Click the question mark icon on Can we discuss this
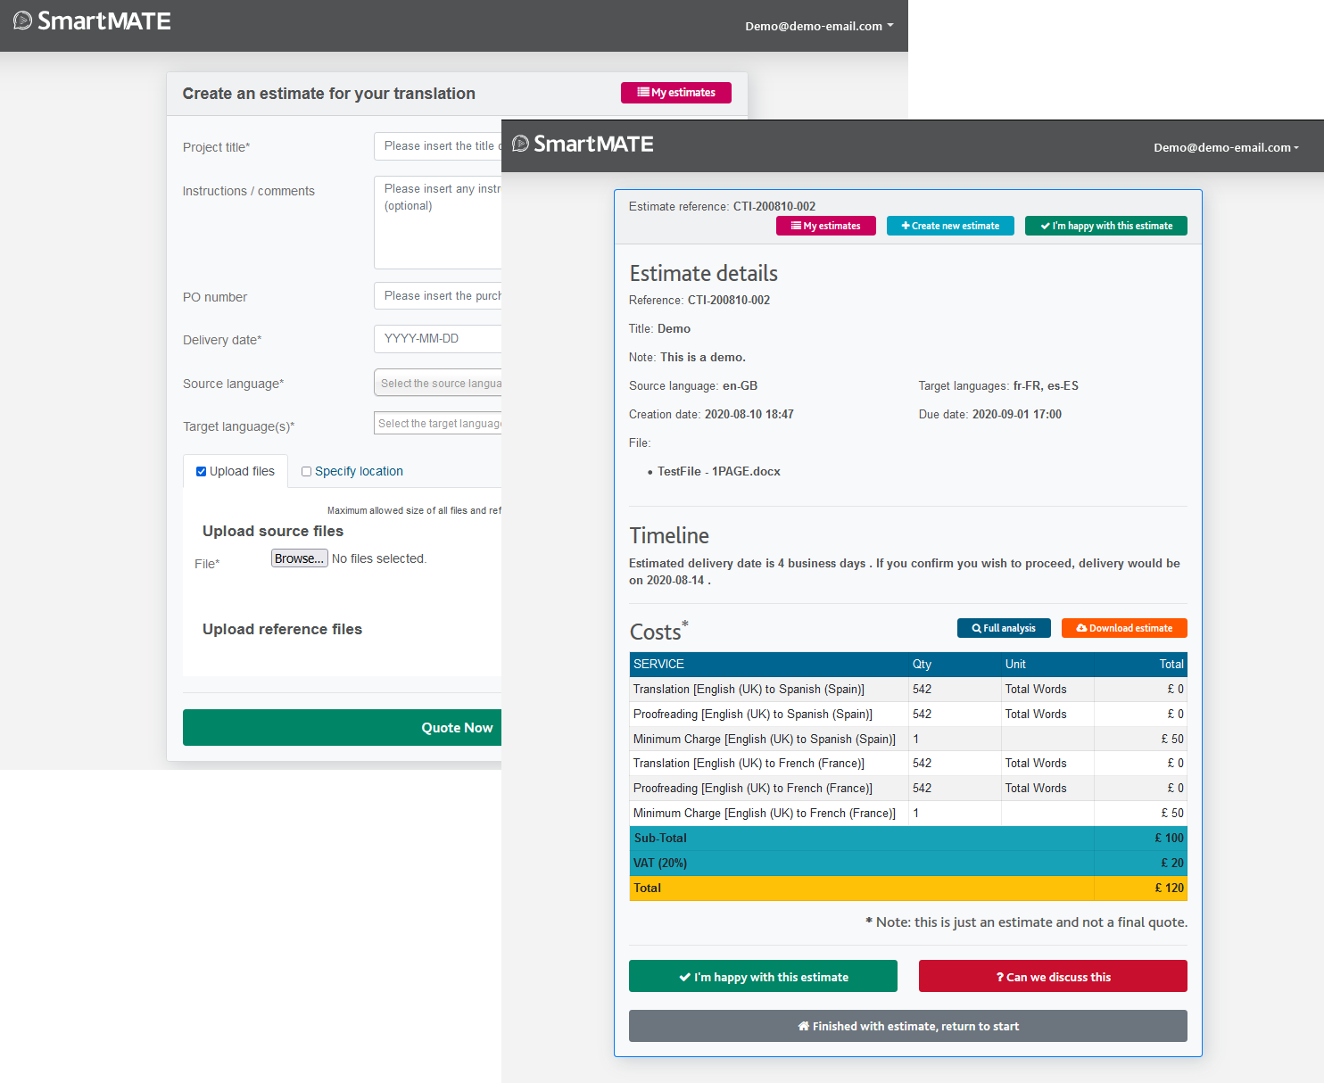The width and height of the screenshot is (1324, 1083). [x=1000, y=978]
